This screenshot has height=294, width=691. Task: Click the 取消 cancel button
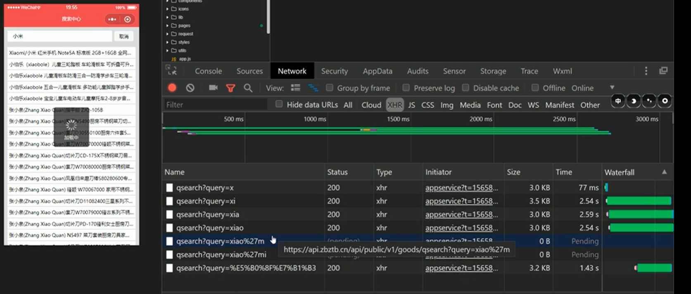pyautogui.click(x=124, y=36)
